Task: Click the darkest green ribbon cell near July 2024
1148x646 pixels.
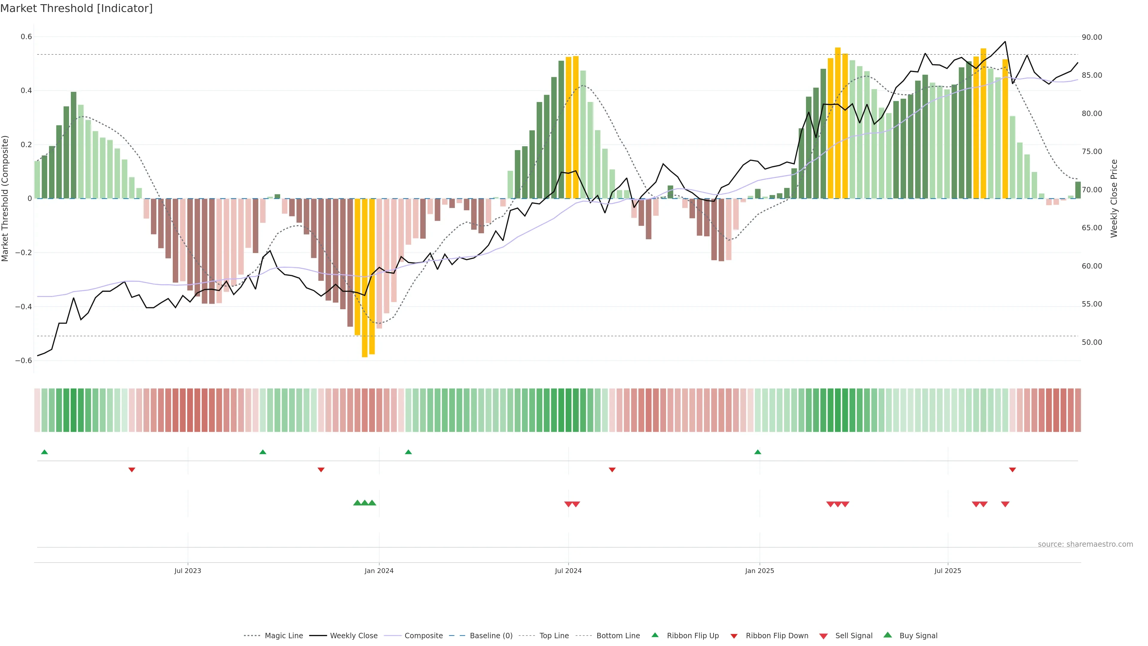Action: pos(568,410)
